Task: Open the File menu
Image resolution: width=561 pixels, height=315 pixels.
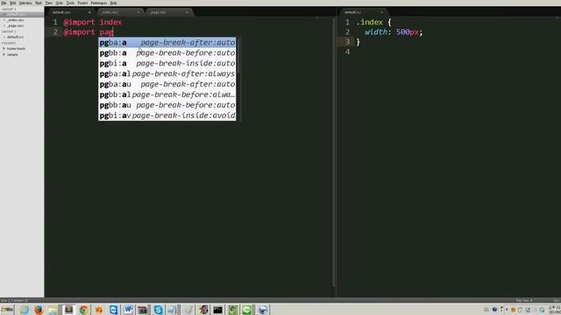Action: (4, 3)
